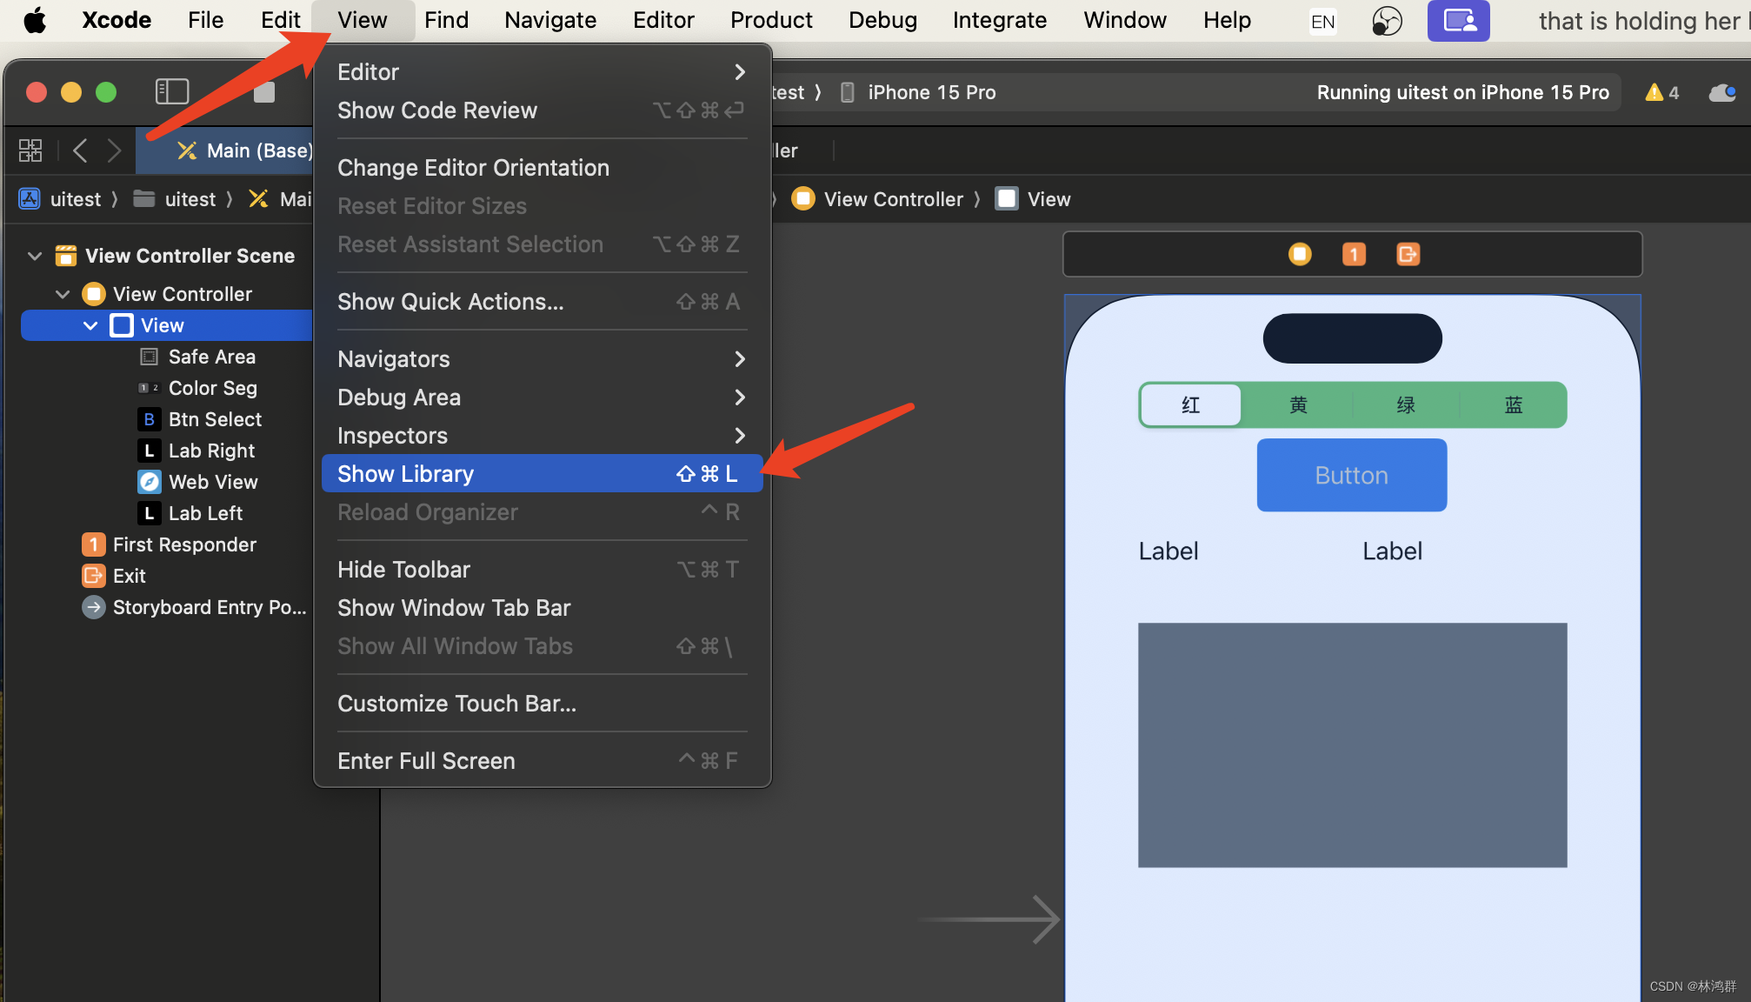Select Exit in document outline
The image size is (1751, 1002).
(x=129, y=576)
